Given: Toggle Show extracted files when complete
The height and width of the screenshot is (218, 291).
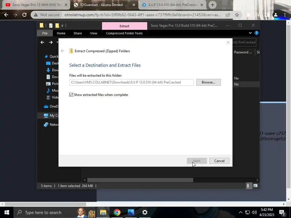Looking at the screenshot, I should pos(71,95).
